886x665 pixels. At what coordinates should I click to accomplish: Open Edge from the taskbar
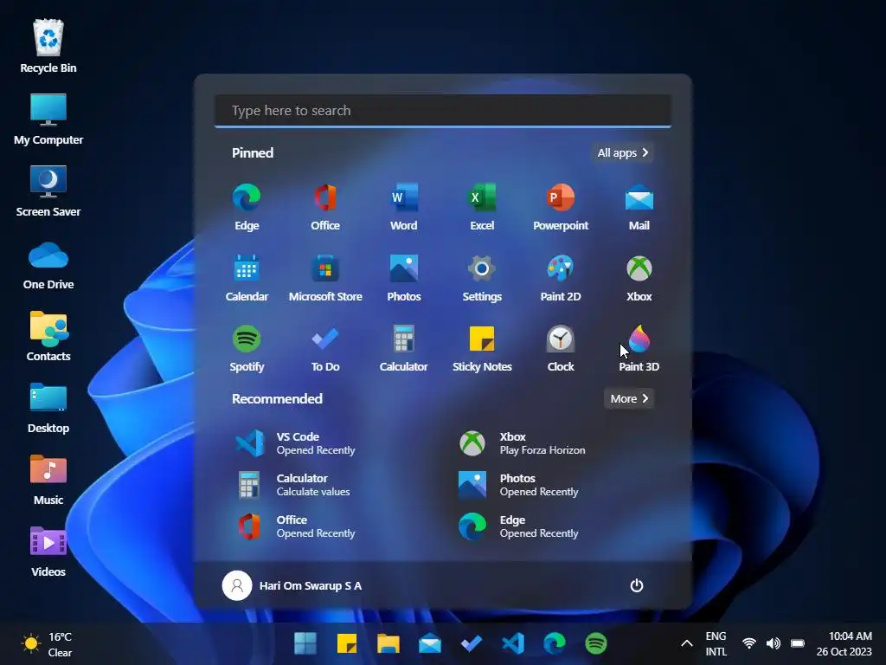tap(555, 643)
